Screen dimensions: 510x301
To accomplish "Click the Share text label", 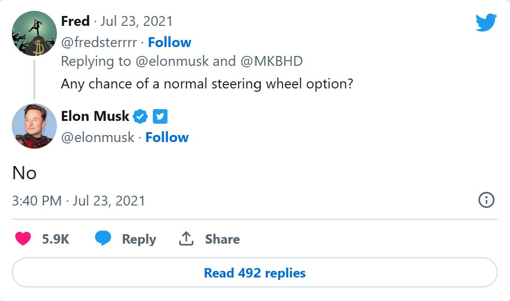I will 222,239.
